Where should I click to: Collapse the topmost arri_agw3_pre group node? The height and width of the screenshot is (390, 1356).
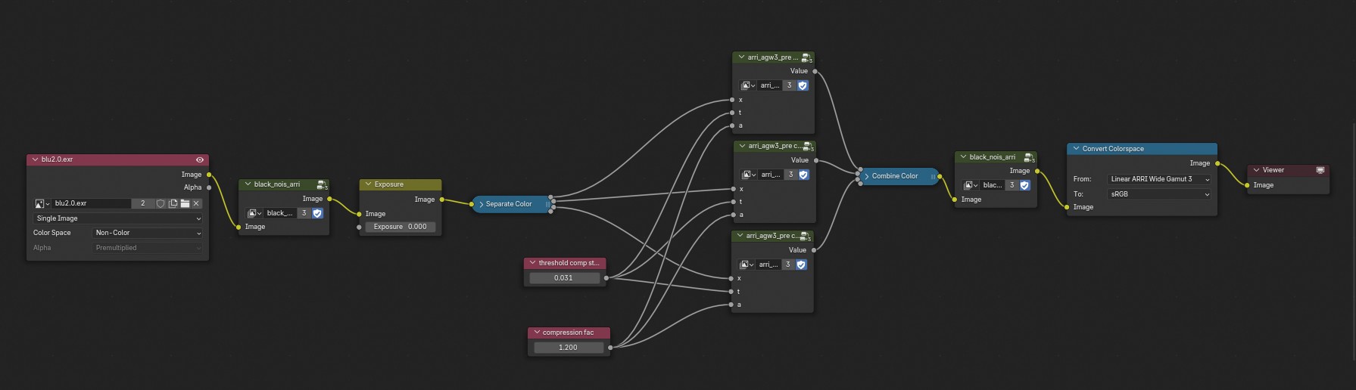point(741,57)
